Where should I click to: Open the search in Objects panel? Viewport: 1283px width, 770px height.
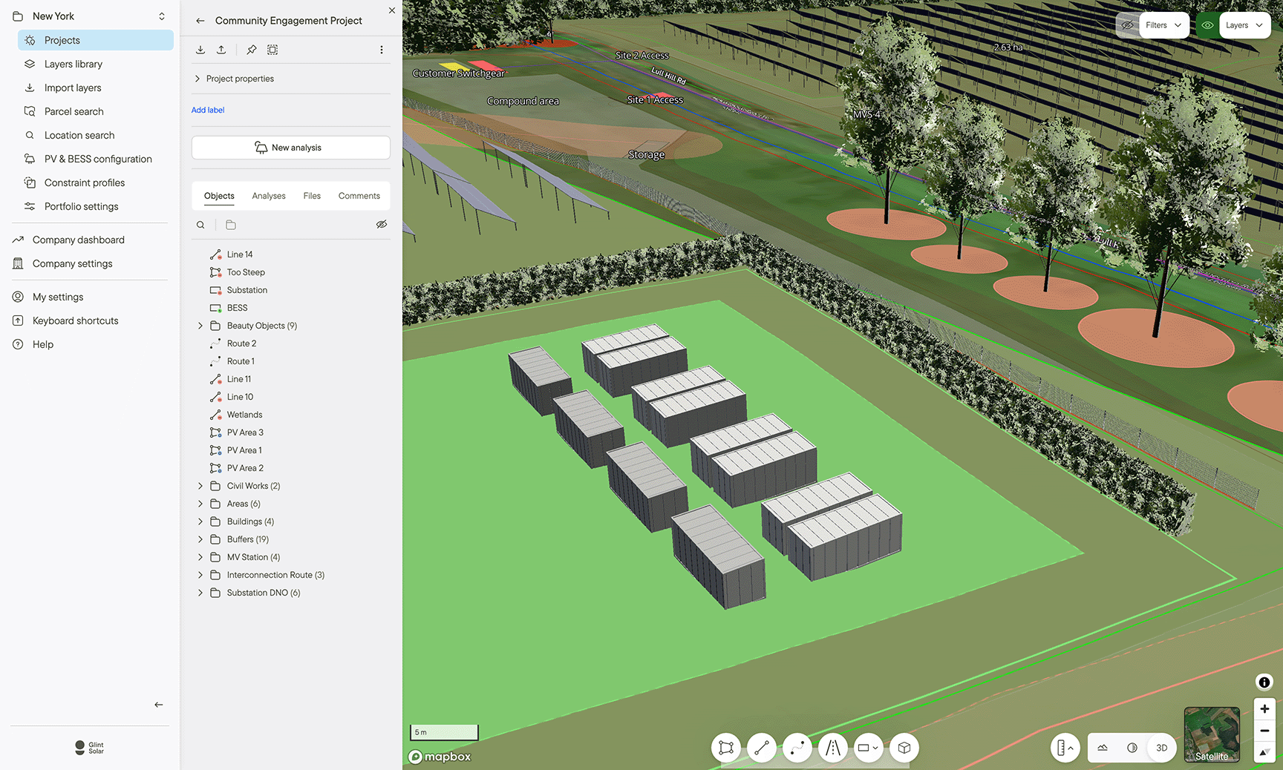tap(200, 224)
